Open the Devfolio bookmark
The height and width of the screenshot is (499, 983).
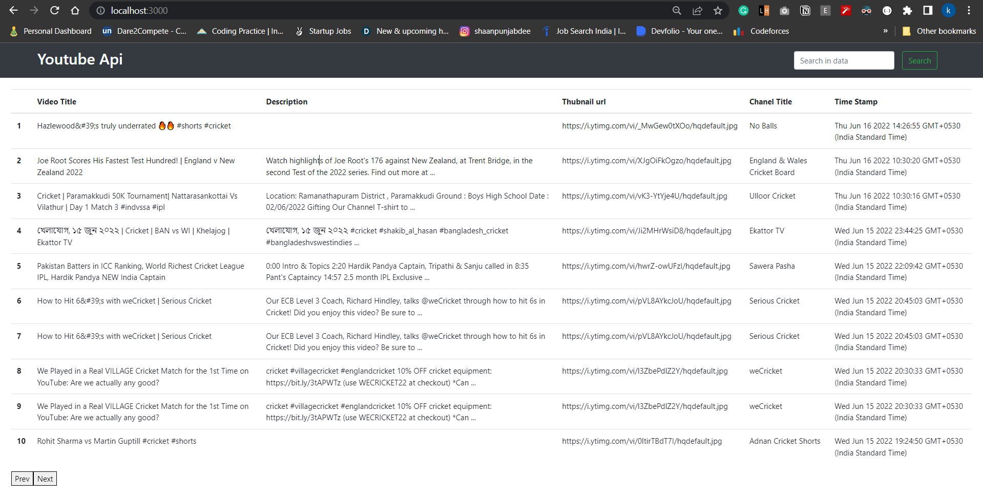click(680, 31)
